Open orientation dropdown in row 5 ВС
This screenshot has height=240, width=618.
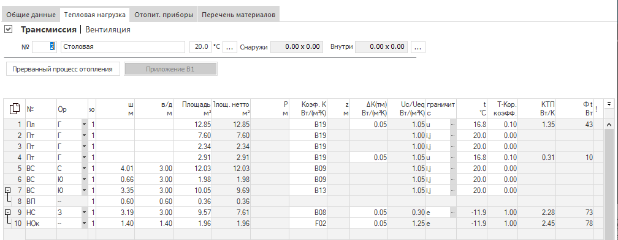(84, 169)
